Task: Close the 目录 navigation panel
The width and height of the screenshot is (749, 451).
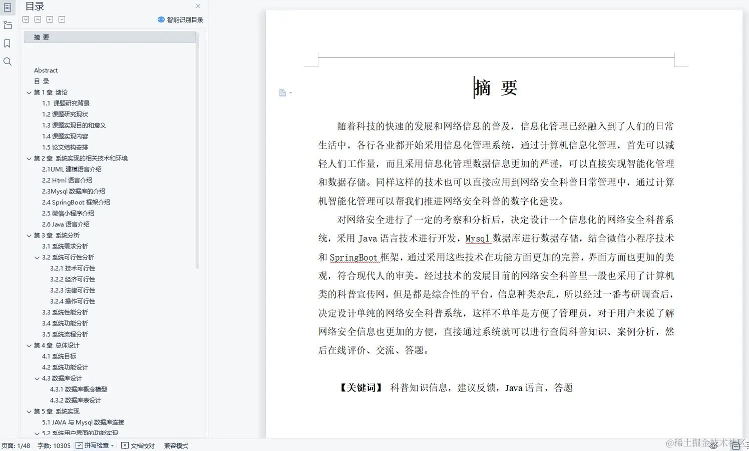Action: pos(198,6)
